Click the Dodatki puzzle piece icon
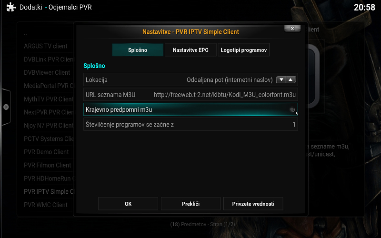 (x=11, y=7)
